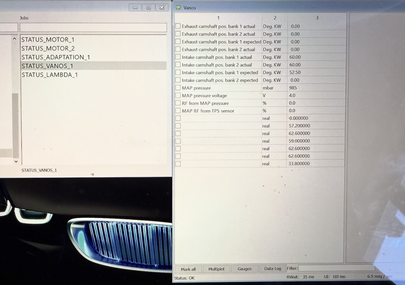Screen dimensions: 405x285
Task: Select STATUS_ADAPTATION_1 job
Action: click(55, 57)
